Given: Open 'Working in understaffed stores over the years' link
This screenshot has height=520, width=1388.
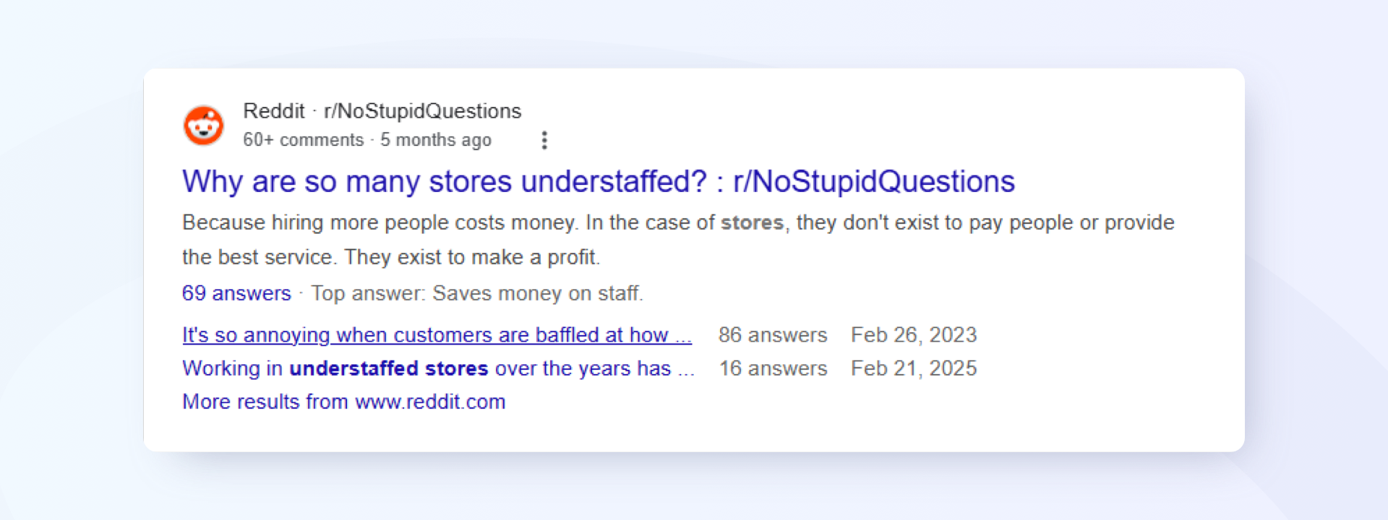Looking at the screenshot, I should pos(438,368).
